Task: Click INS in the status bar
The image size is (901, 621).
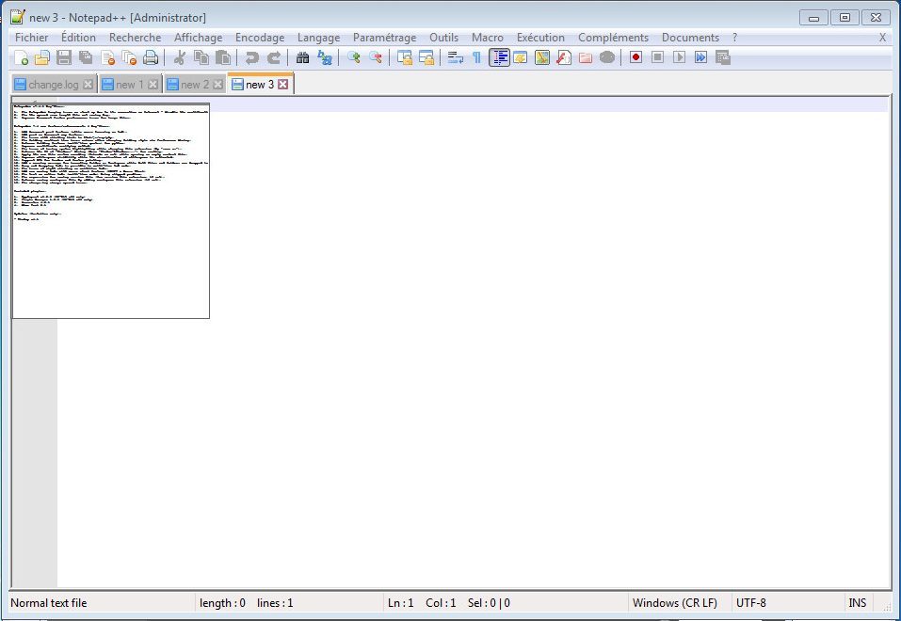Action: pos(857,603)
